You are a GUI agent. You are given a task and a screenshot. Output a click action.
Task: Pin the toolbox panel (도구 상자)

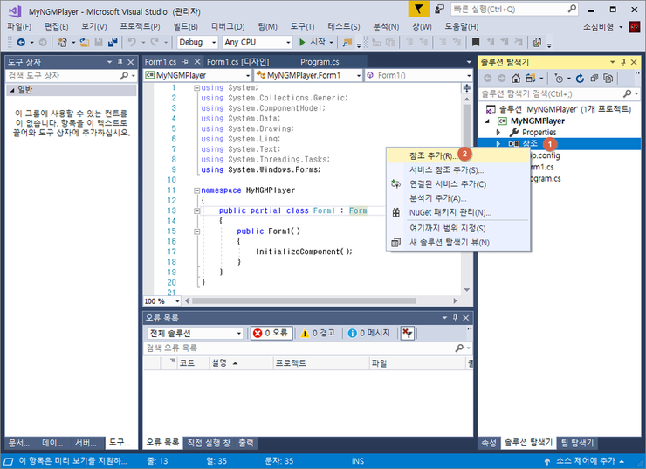coord(120,62)
